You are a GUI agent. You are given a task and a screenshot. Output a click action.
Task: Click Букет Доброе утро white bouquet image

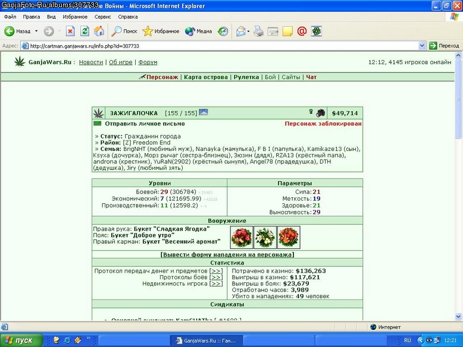pos(265,237)
